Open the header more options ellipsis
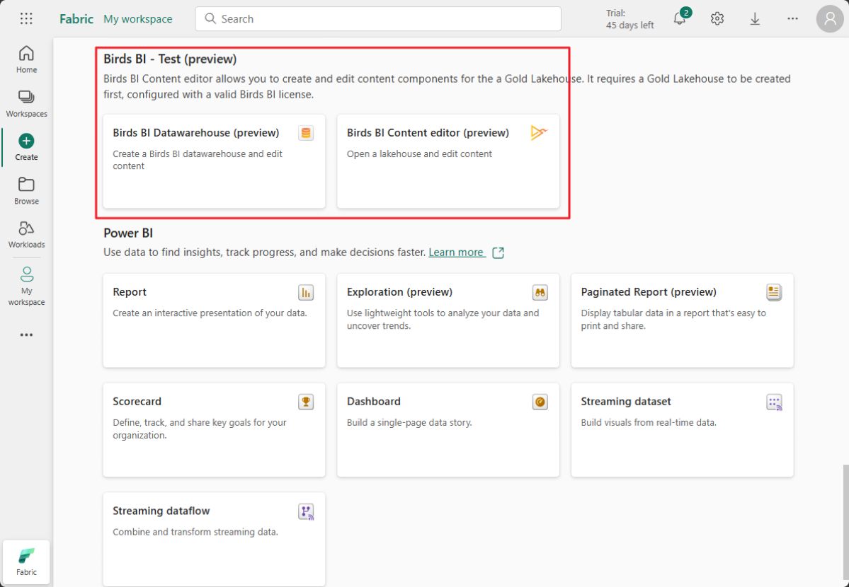The width and height of the screenshot is (849, 587). pos(792,19)
